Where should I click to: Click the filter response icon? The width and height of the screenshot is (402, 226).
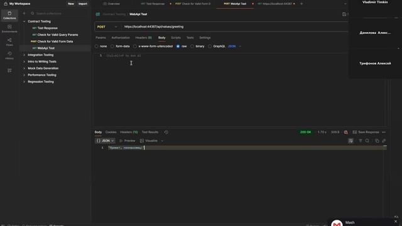360,141
